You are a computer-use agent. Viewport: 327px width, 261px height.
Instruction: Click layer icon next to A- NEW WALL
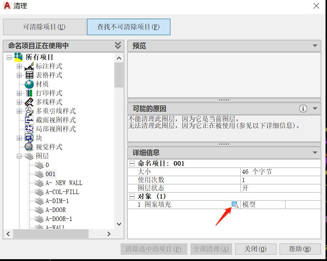(x=39, y=183)
